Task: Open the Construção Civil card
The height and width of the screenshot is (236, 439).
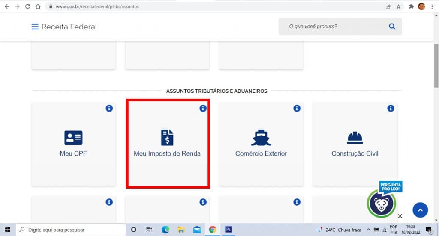Action: 355,144
